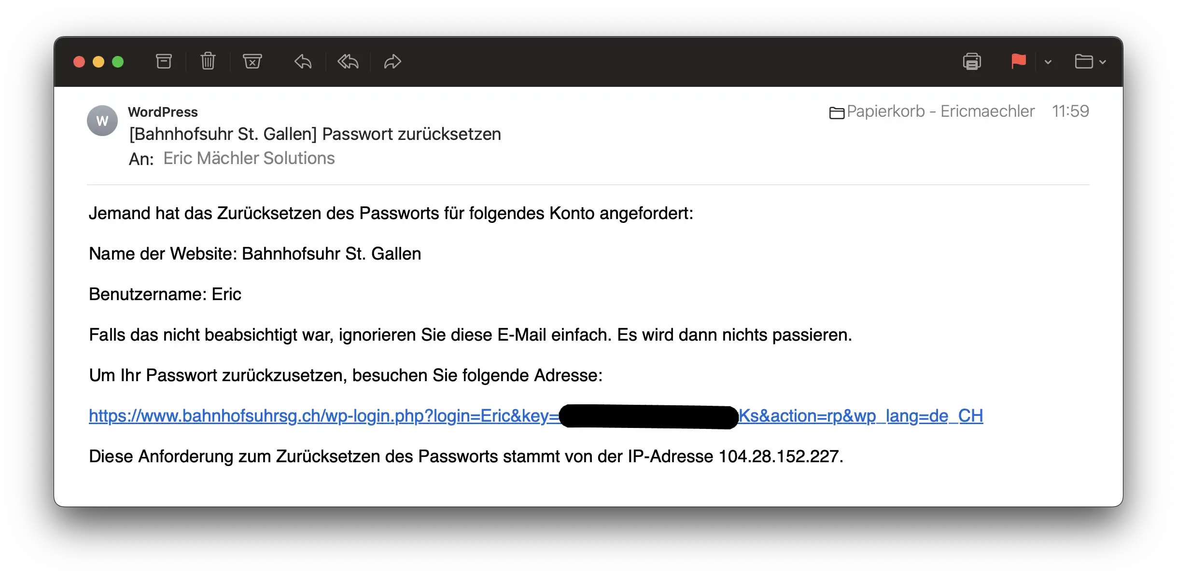Viewport: 1177px width, 578px height.
Task: Click the 11:59 message timestamp
Action: click(x=1070, y=111)
